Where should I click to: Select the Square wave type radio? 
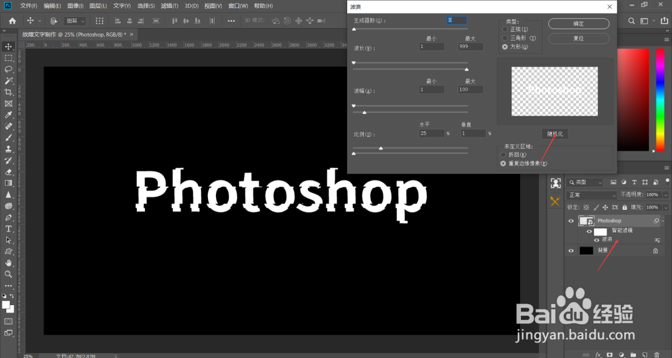pos(505,47)
